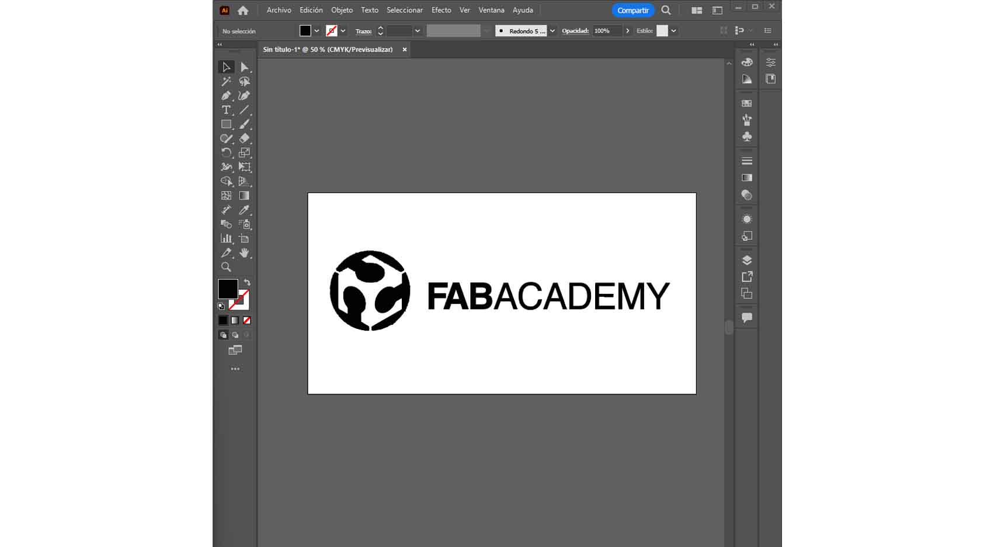Open the Symbols panel club icon
The image size is (994, 547).
click(747, 136)
